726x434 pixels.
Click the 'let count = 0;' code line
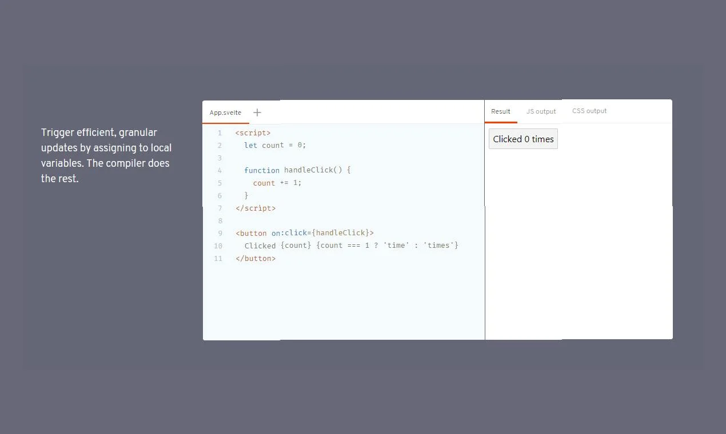click(x=275, y=145)
